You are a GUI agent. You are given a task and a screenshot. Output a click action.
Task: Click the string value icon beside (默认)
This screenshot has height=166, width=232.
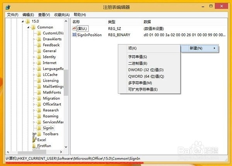pyautogui.click(x=74, y=28)
